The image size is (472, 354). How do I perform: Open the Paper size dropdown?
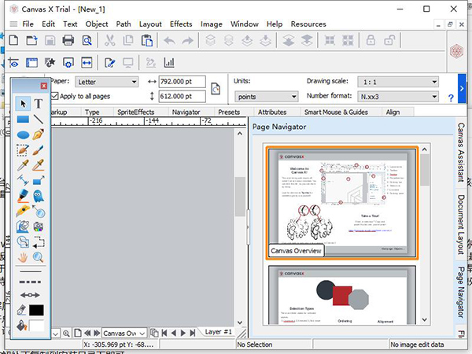108,81
